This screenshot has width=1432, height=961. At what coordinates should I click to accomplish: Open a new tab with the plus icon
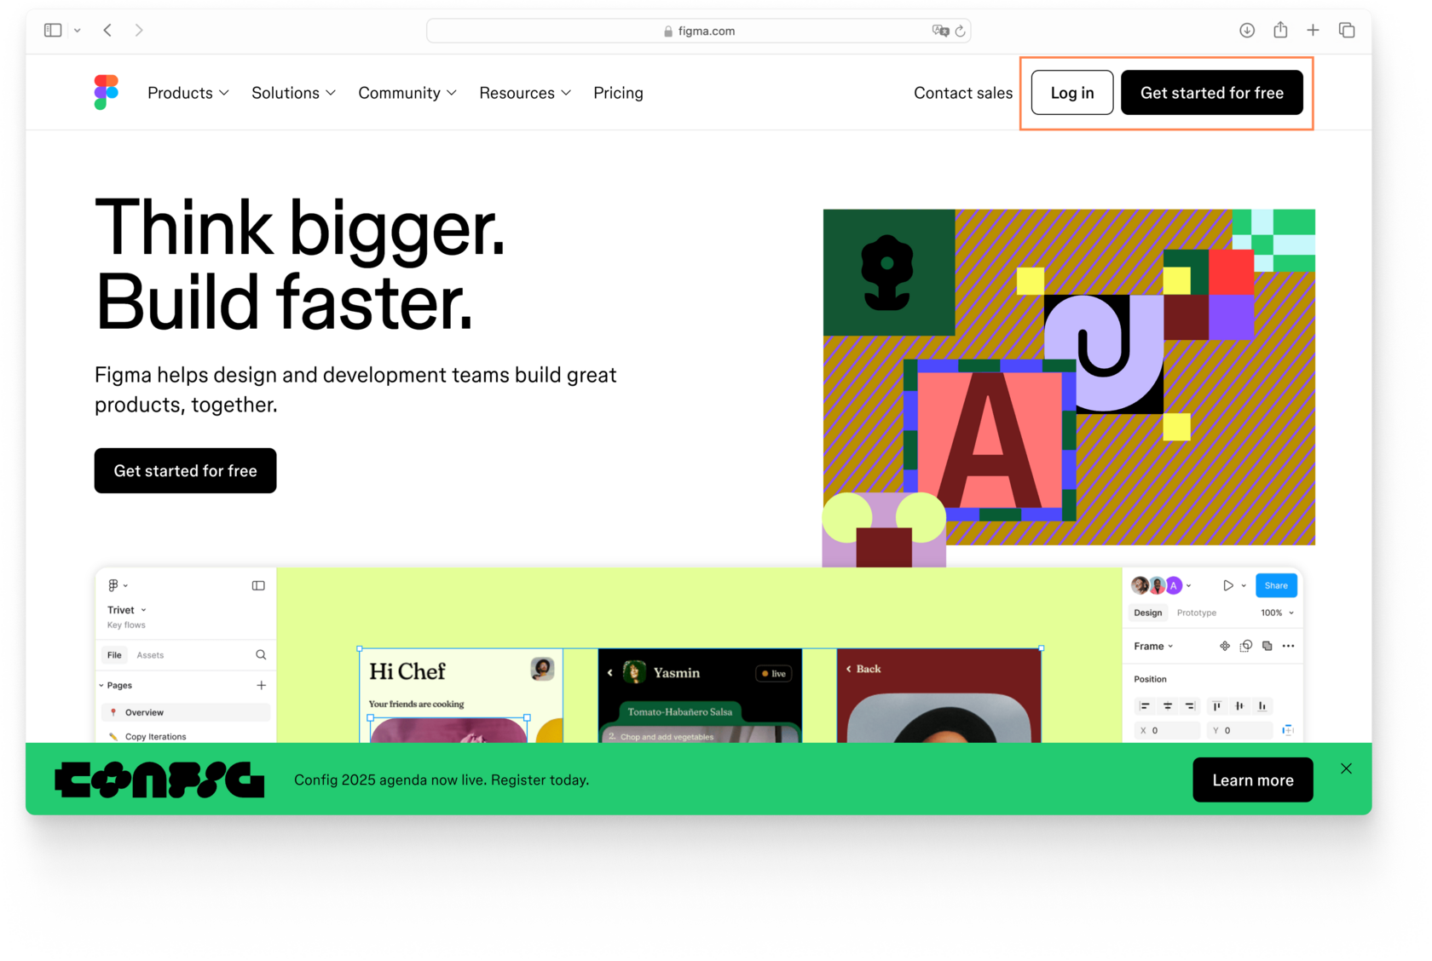pyautogui.click(x=1313, y=30)
